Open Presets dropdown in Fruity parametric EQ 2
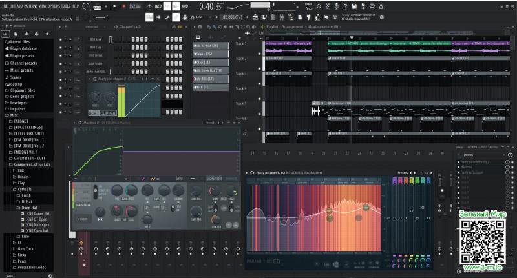Image resolution: width=517 pixels, height=278 pixels. [403, 172]
